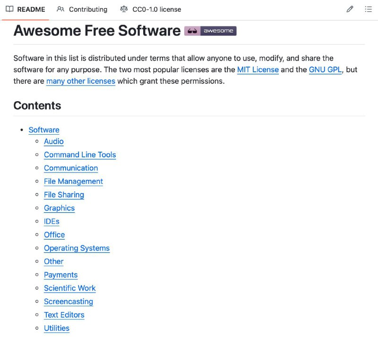Navigate to the Audio category

53,141
